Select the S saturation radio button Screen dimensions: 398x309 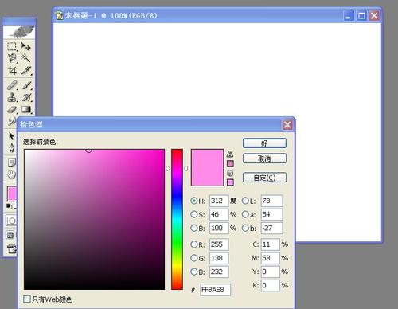click(x=194, y=214)
